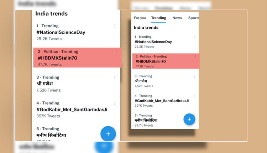
Task: Open more options for #NationalScienceDay in left panel
Action: click(115, 26)
